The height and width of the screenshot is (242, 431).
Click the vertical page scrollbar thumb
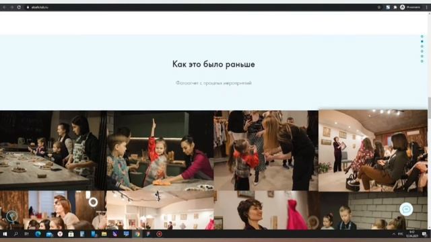click(x=429, y=108)
